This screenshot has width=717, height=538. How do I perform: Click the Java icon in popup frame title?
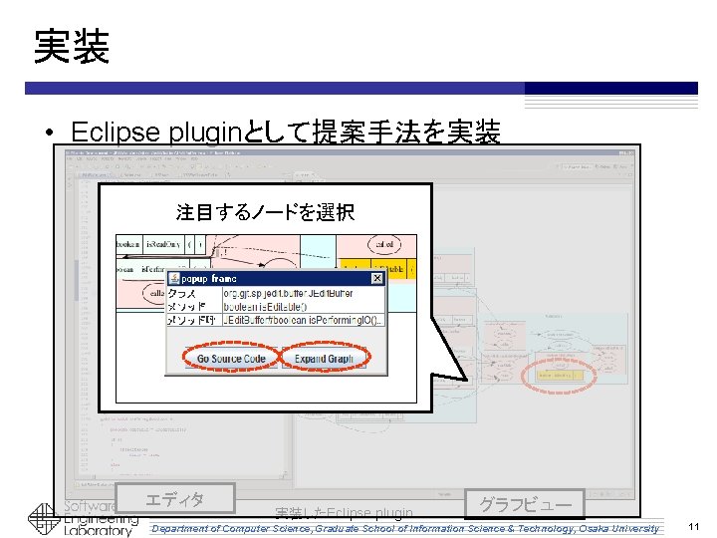173,278
